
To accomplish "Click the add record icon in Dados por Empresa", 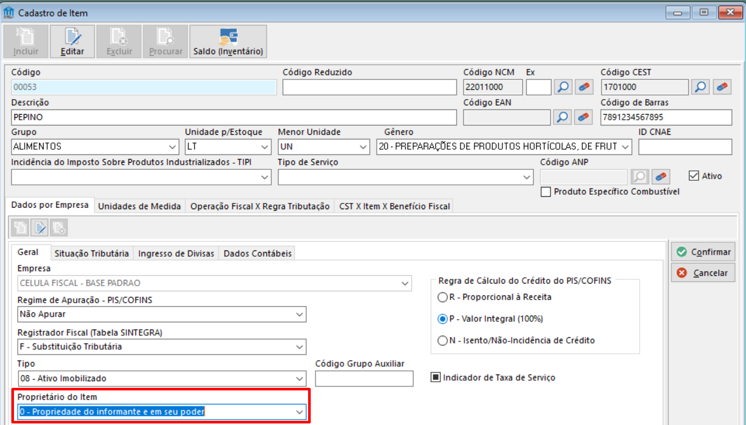I will [21, 228].
